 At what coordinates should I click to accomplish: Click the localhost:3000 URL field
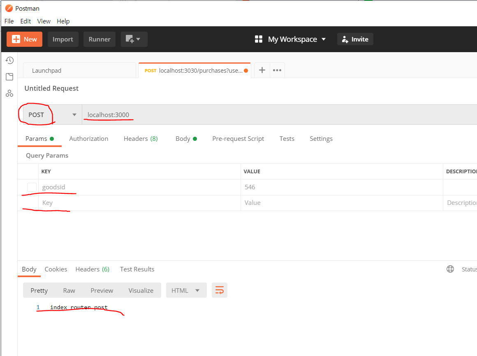tap(279, 115)
